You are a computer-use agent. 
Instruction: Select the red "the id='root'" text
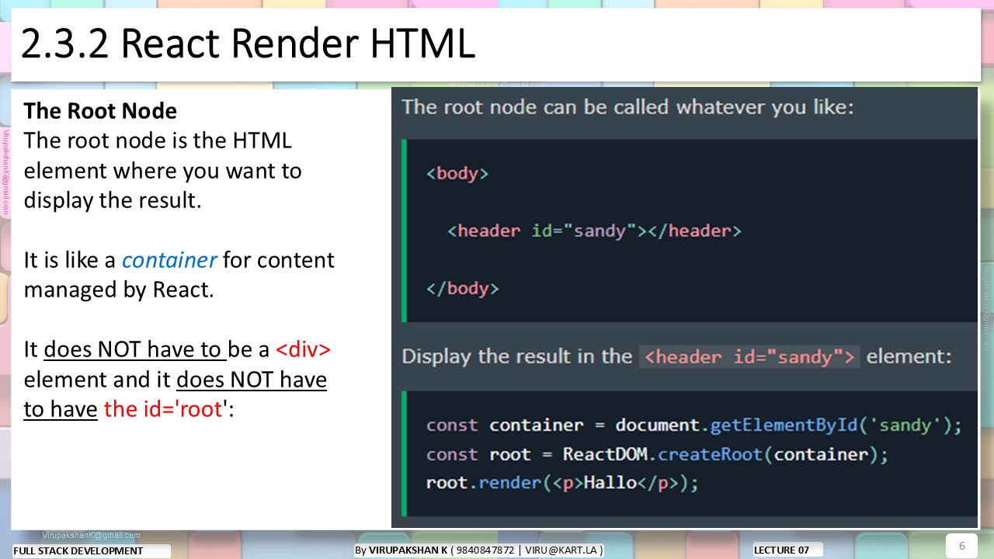(x=163, y=408)
